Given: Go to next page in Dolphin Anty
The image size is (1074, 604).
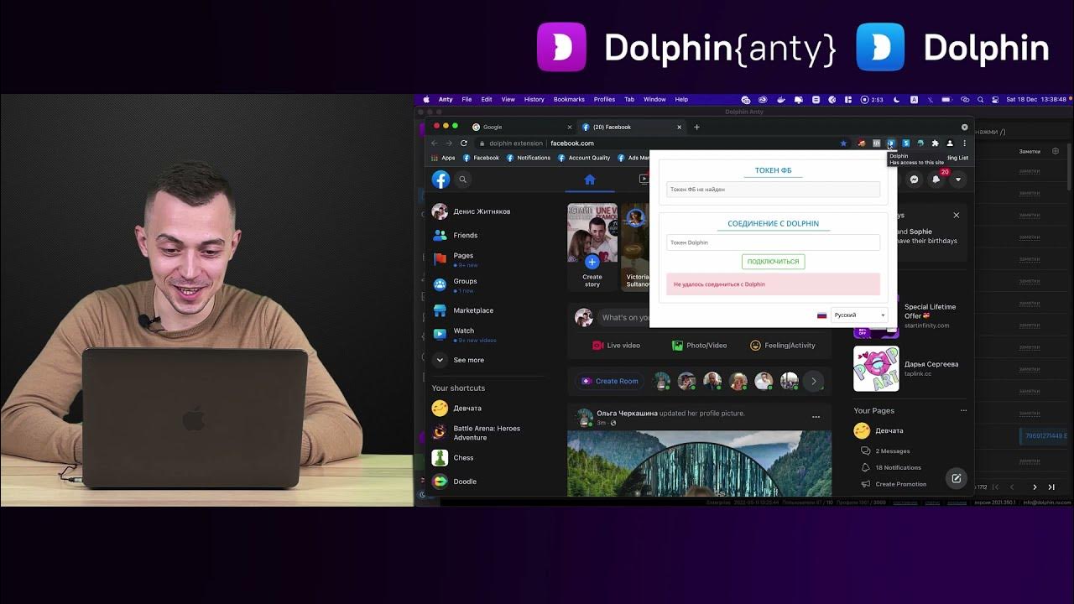Looking at the screenshot, I should (1035, 487).
